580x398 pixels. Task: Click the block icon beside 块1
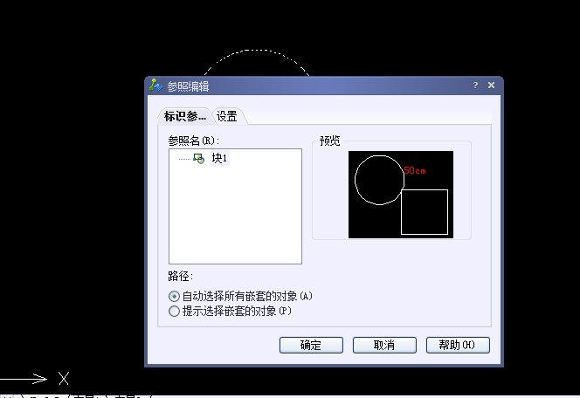(198, 159)
